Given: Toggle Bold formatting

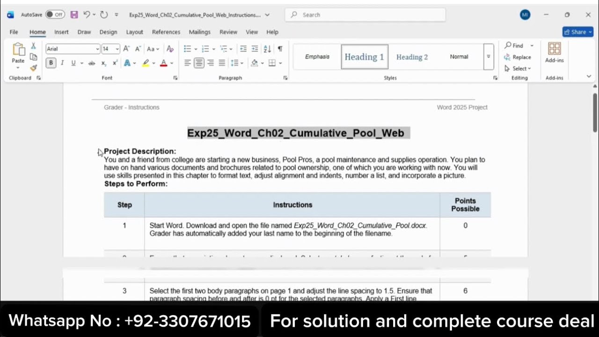Looking at the screenshot, I should [51, 63].
